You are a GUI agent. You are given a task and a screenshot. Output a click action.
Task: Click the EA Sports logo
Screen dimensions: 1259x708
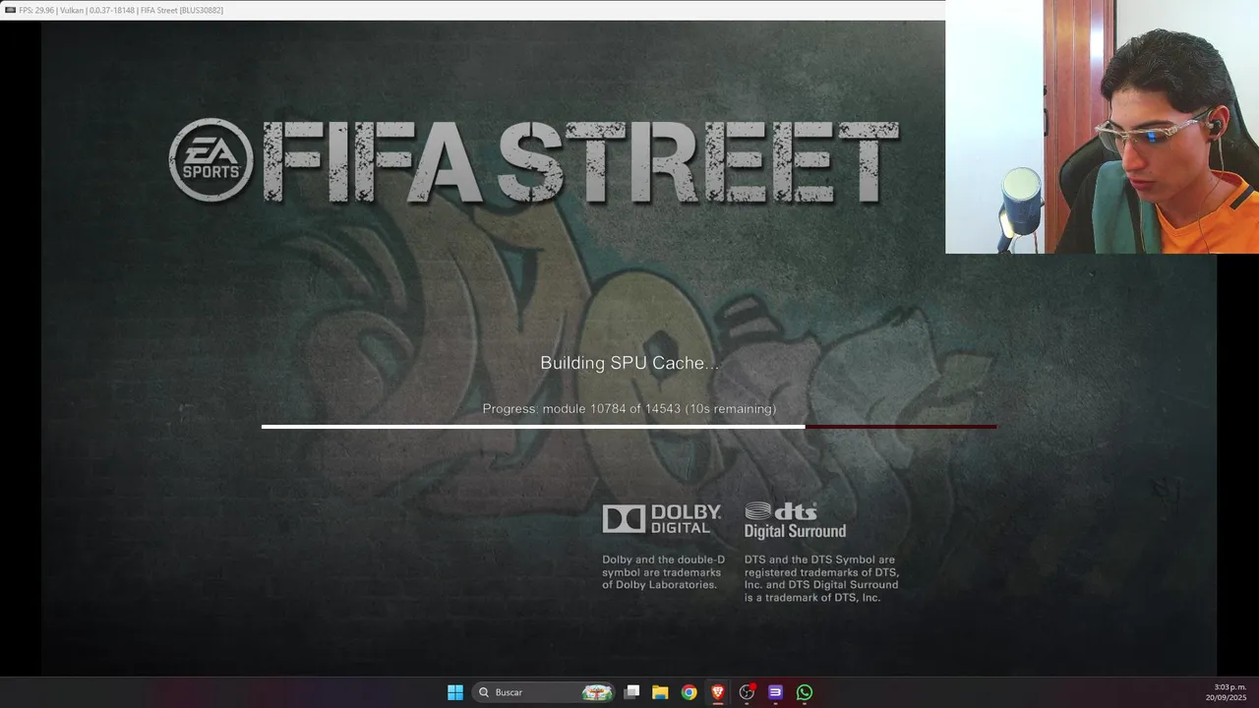coord(210,160)
